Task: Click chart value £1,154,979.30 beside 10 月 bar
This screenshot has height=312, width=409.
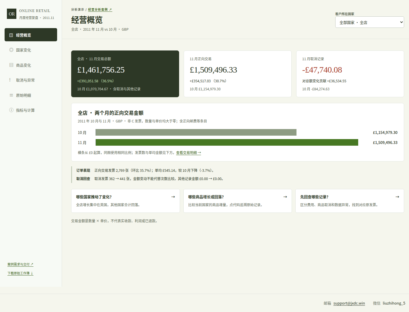Action: 385,132
